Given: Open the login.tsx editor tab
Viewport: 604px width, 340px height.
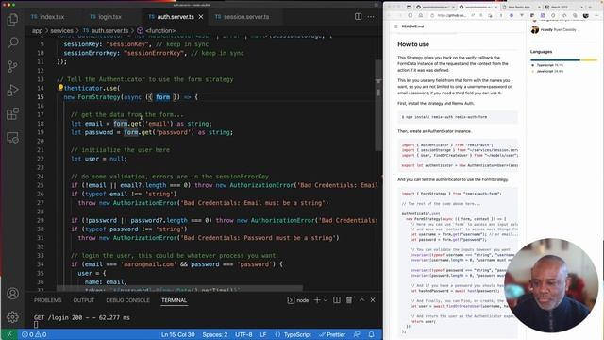Looking at the screenshot, I should 106,17.
